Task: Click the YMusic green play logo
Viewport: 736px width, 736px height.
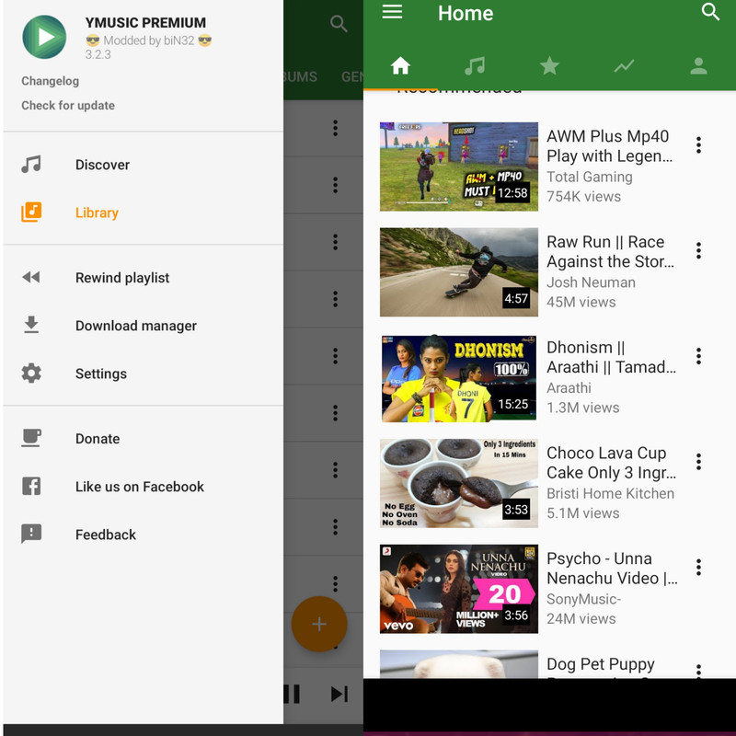Action: [44, 37]
